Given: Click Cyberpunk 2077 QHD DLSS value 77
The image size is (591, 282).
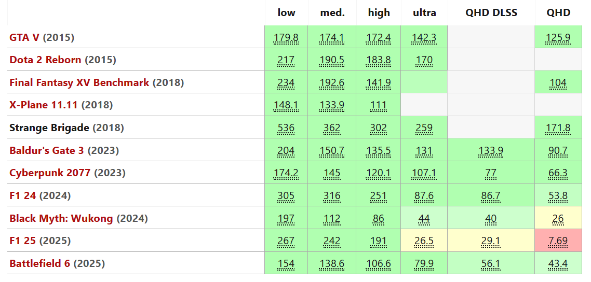Looking at the screenshot, I should [x=491, y=173].
